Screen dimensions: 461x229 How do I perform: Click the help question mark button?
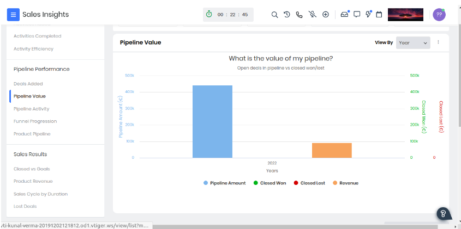444,214
